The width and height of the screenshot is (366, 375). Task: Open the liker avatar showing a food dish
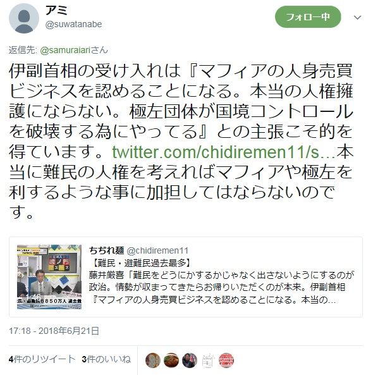pyautogui.click(x=171, y=360)
